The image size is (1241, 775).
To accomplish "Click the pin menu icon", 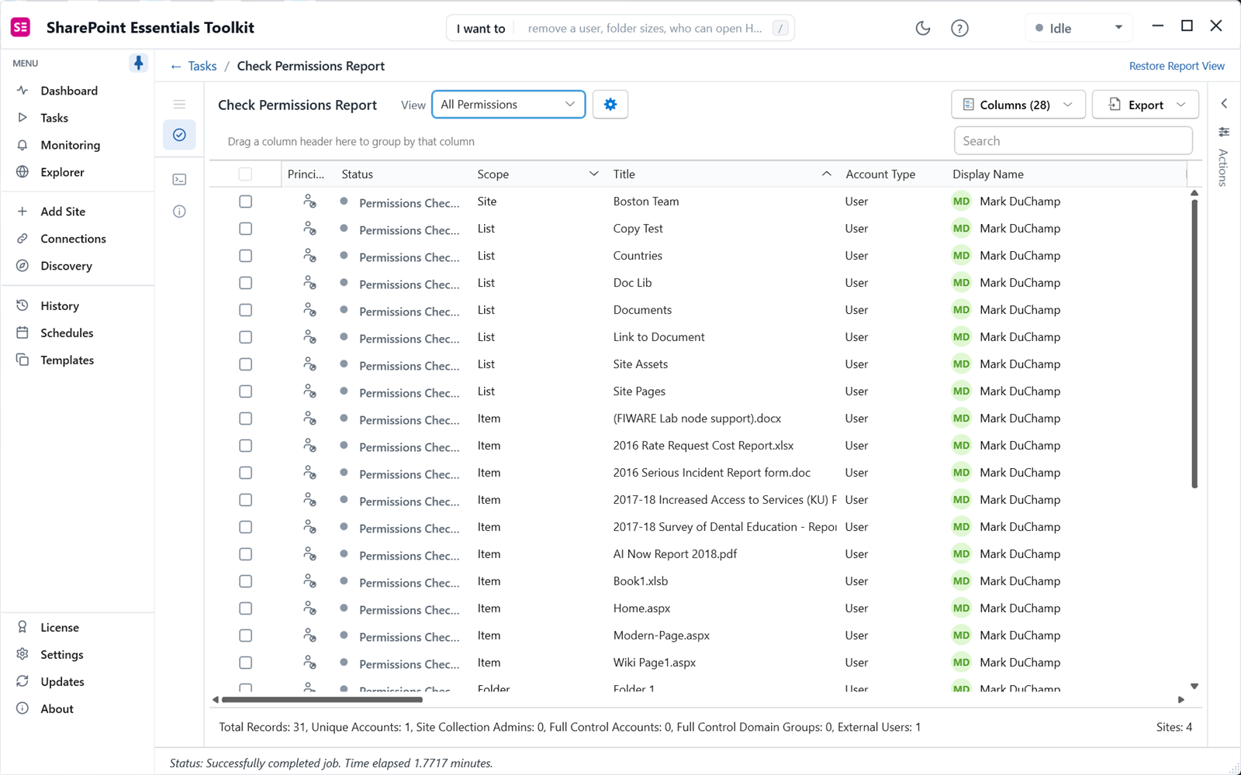I will coord(138,63).
